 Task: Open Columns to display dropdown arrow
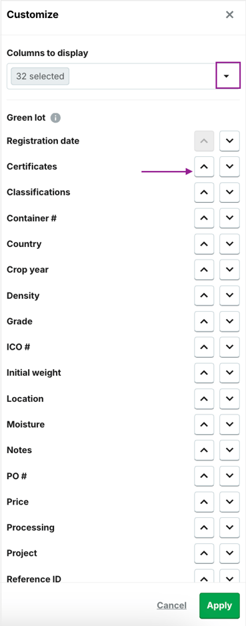[x=227, y=75]
